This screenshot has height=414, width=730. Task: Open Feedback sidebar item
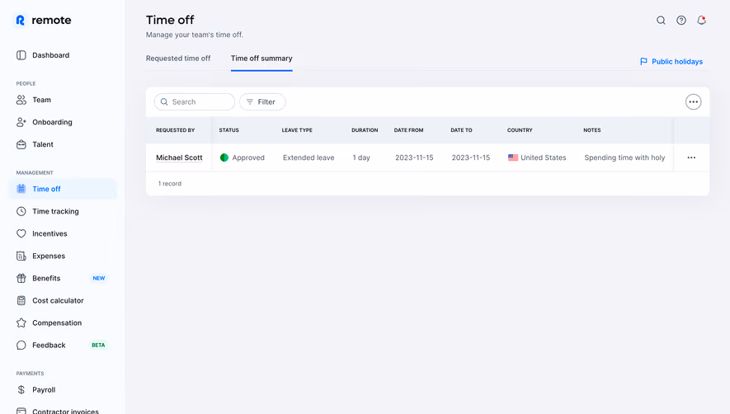(x=49, y=345)
